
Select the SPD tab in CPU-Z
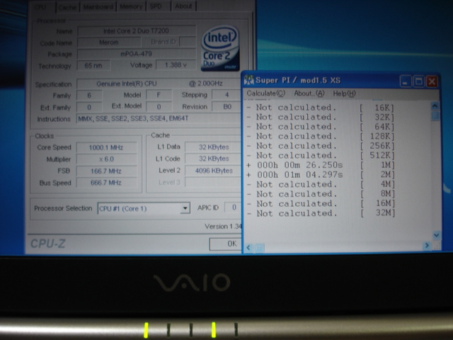click(156, 6)
